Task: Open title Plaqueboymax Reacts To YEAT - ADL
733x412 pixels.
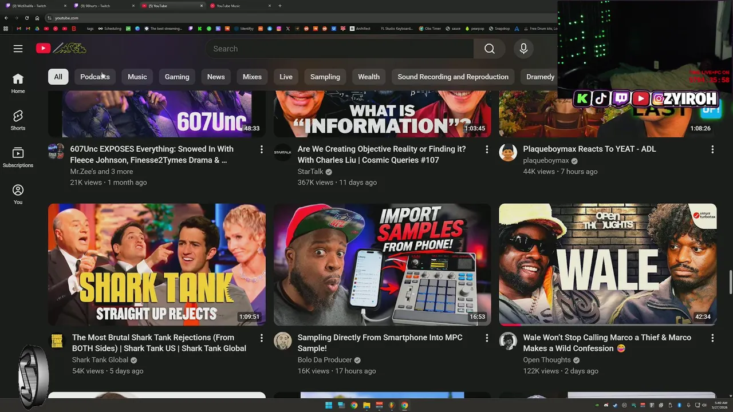Action: [589, 149]
